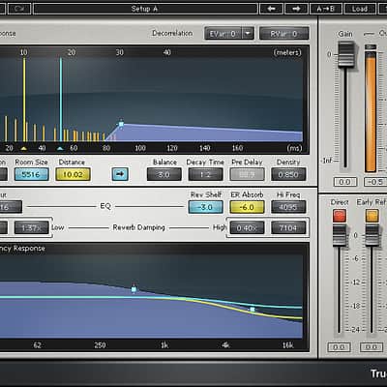Toggle the link arrow button next to Distance
Image resolution: width=387 pixels, height=387 pixels.
click(x=120, y=174)
